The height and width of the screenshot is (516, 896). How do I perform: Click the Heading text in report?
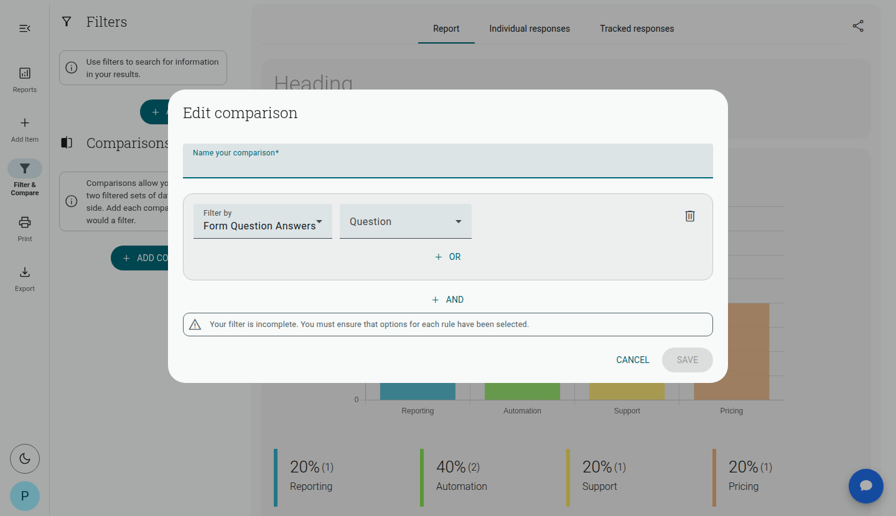(x=313, y=83)
